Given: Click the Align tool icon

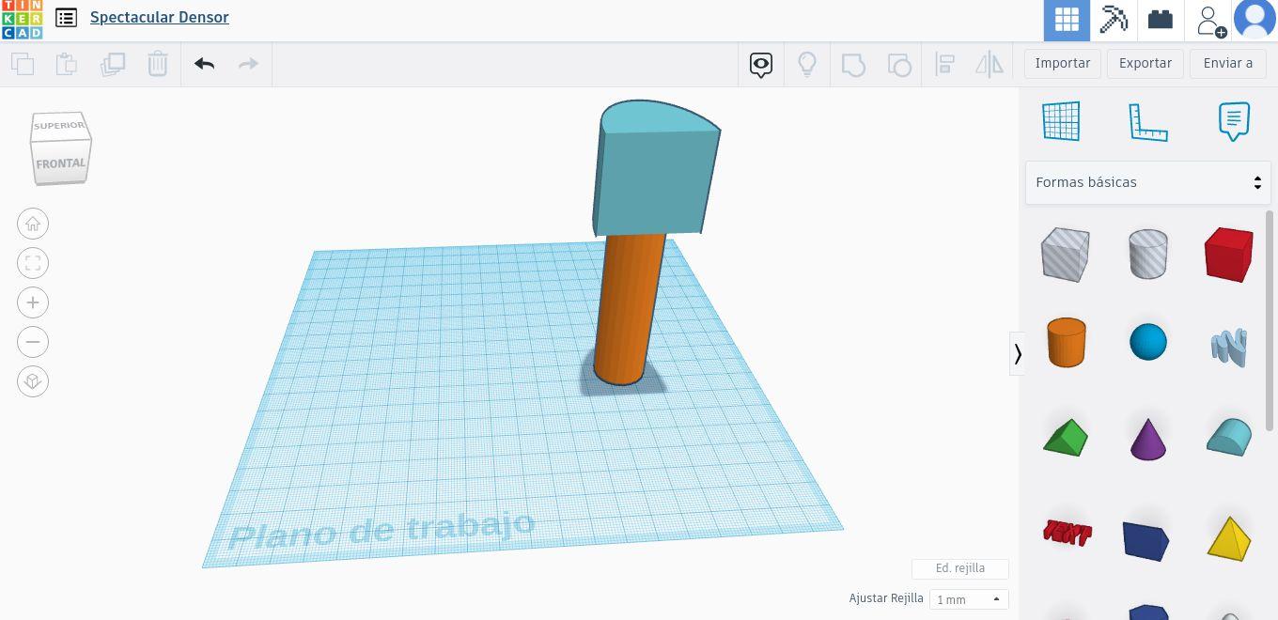Looking at the screenshot, I should 945,64.
